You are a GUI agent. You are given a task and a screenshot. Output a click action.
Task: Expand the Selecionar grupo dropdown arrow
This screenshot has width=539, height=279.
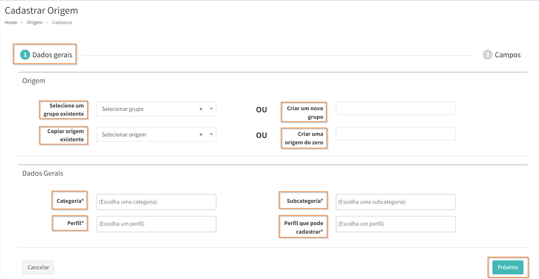tap(211, 109)
